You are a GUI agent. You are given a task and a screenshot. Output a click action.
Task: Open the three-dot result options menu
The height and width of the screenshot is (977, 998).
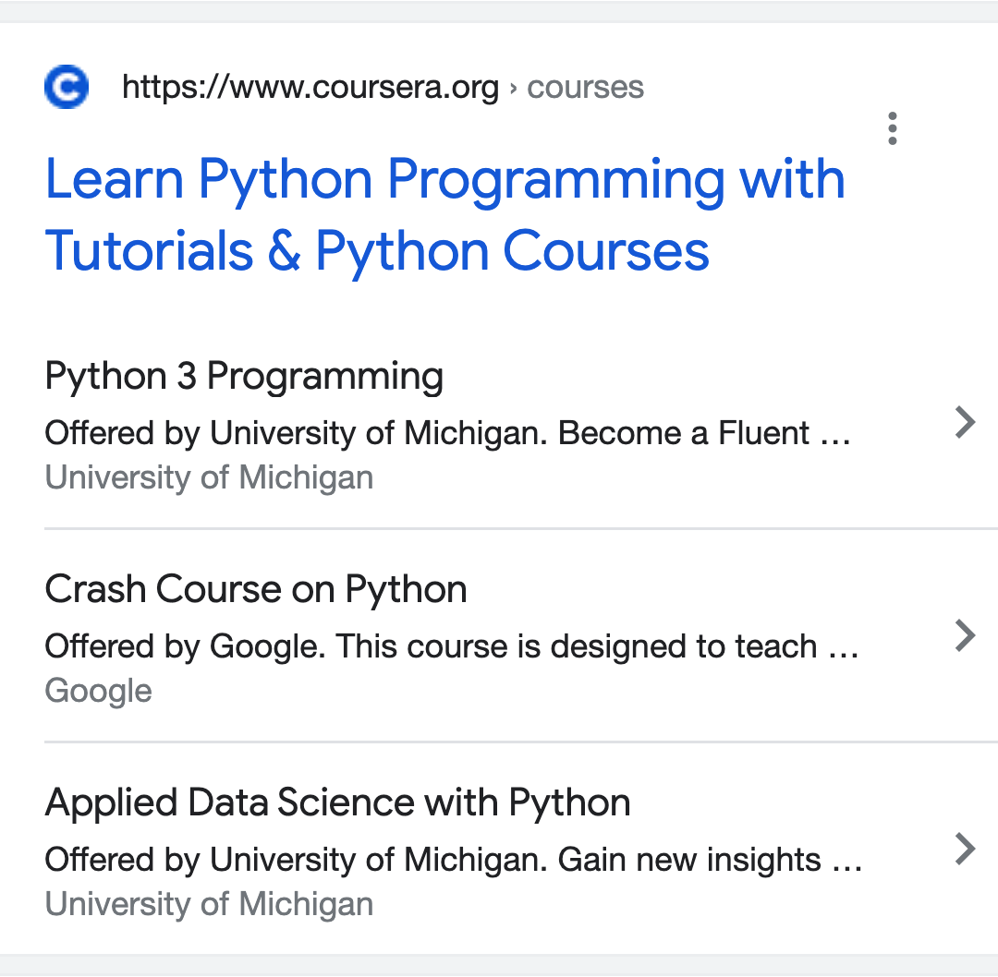coord(893,128)
